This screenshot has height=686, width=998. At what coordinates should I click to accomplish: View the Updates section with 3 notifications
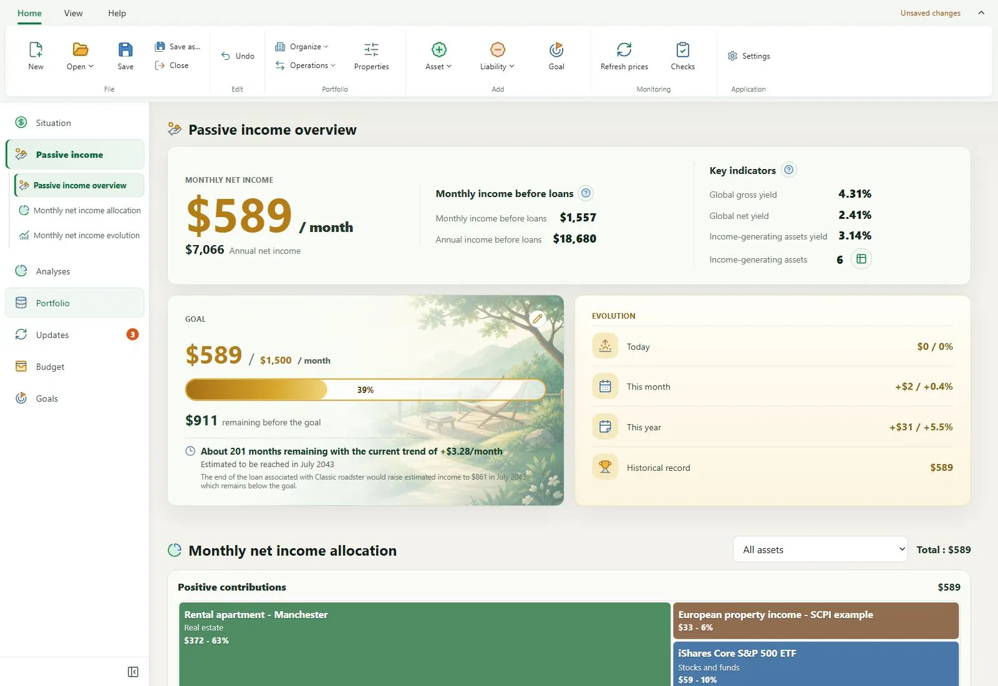[75, 335]
